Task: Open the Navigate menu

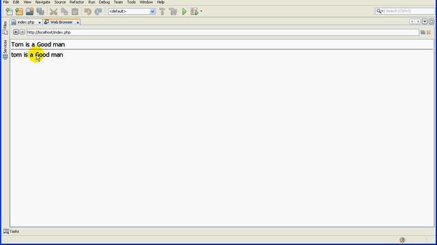Action: pos(42,2)
